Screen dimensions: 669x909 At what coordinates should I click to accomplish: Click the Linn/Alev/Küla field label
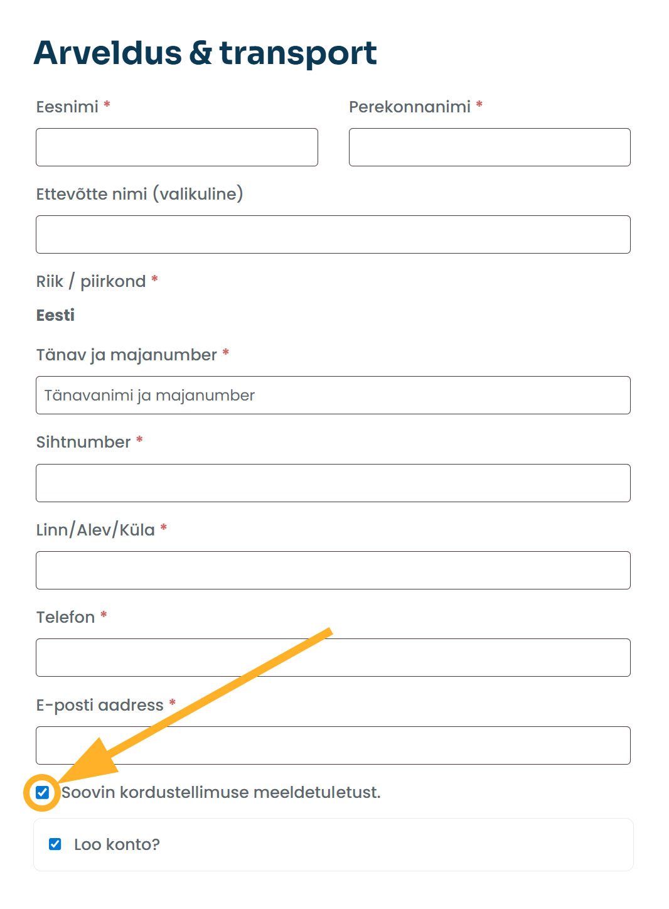pos(95,530)
